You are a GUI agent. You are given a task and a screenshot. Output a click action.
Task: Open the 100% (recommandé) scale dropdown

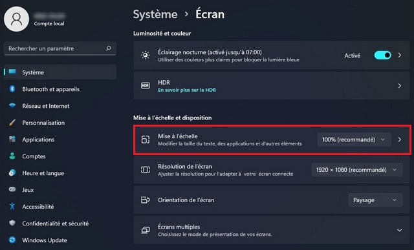coord(354,140)
